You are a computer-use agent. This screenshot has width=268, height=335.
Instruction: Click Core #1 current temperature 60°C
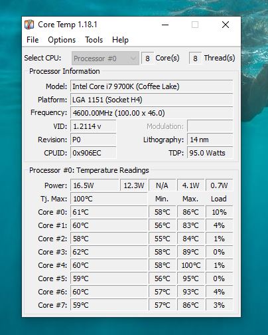click(x=109, y=225)
